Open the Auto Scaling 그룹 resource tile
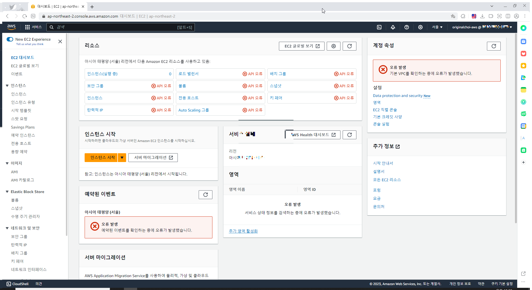The image size is (532, 290). pos(220,110)
